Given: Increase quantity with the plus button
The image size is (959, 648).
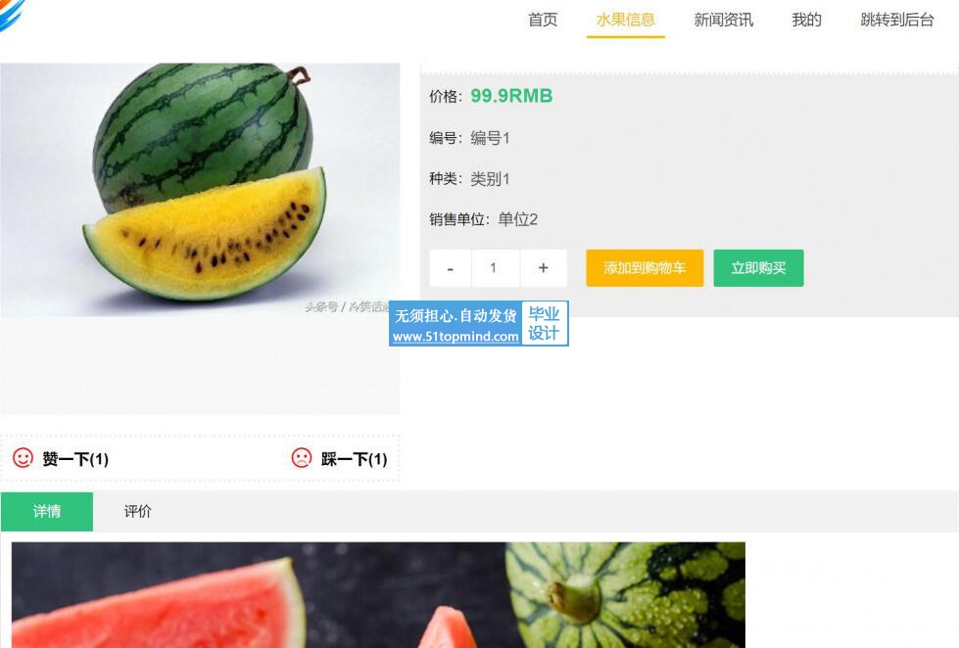Looking at the screenshot, I should (543, 268).
